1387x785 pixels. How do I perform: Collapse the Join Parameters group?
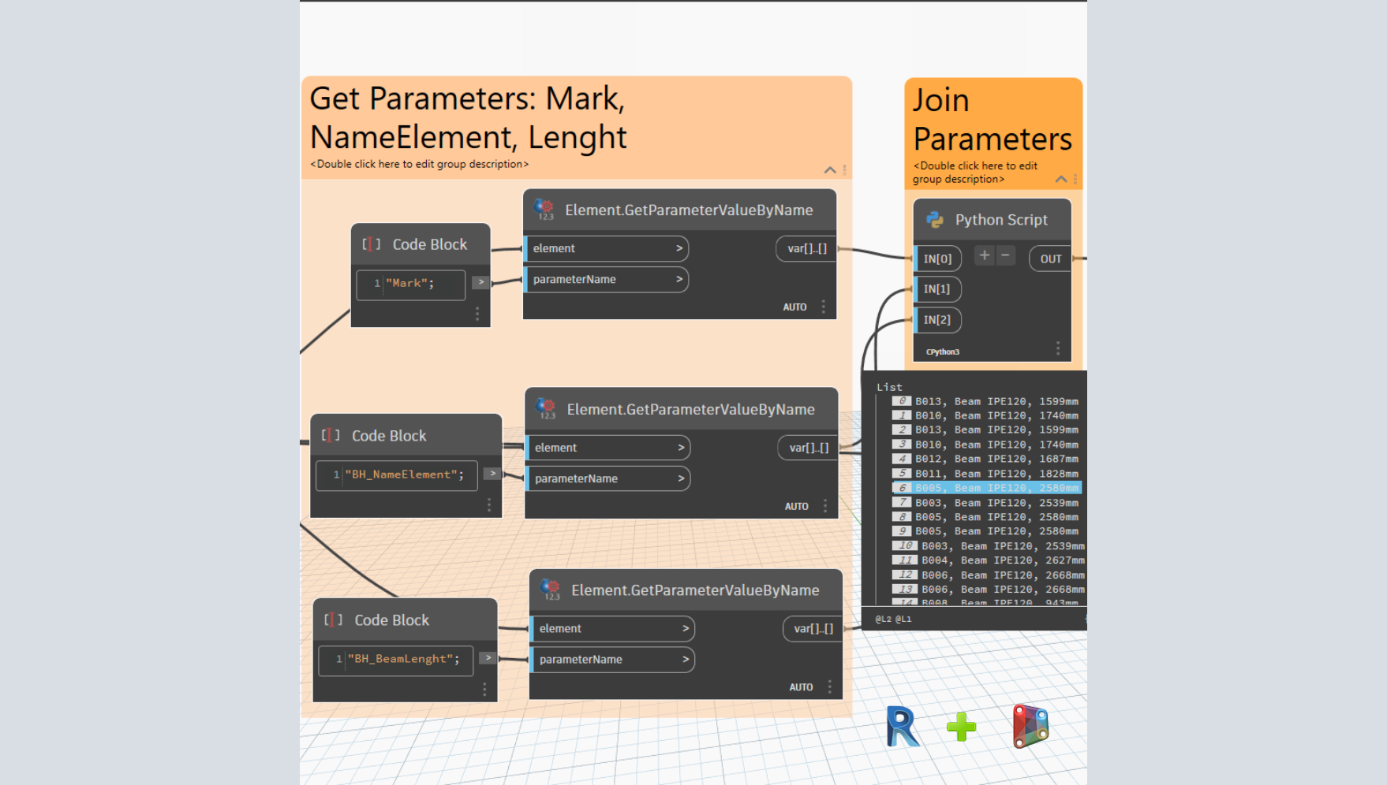pyautogui.click(x=1061, y=180)
